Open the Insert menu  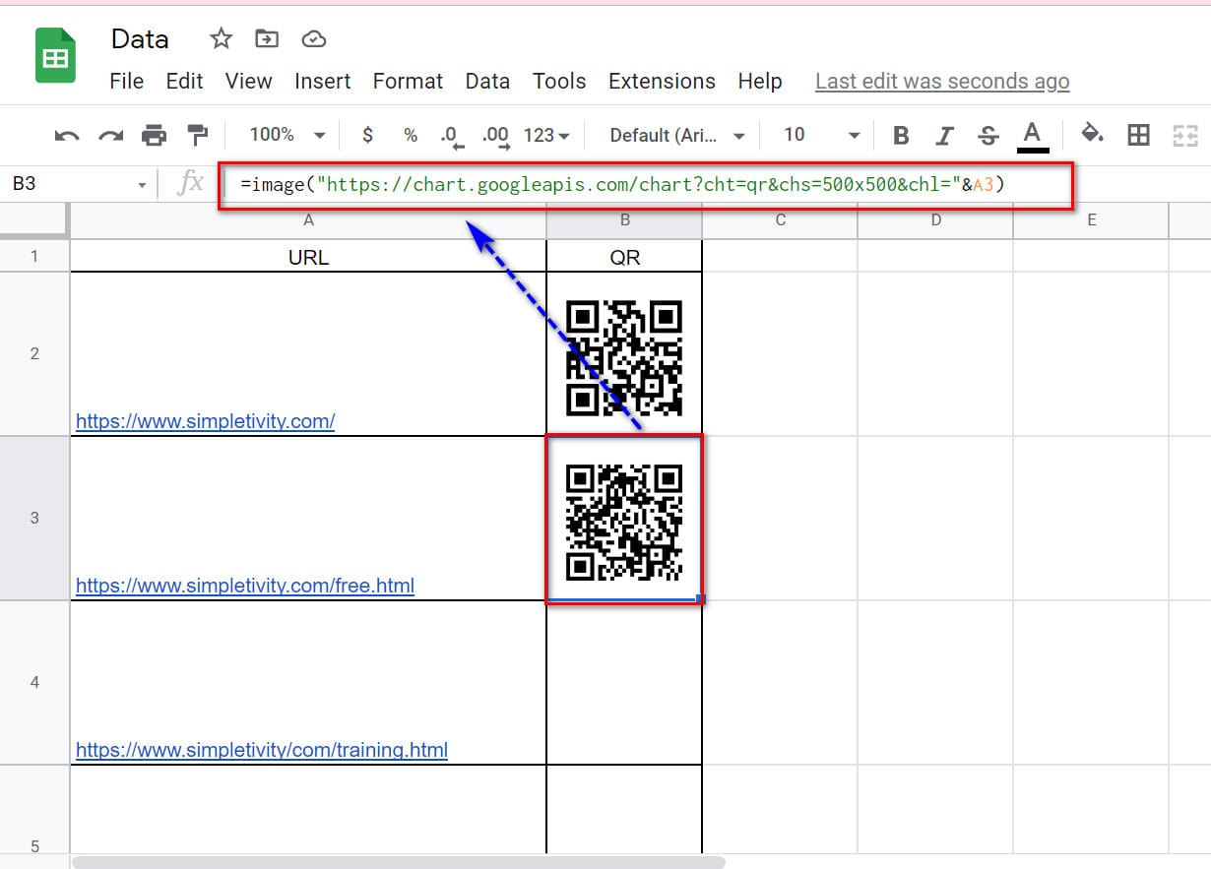pos(322,82)
